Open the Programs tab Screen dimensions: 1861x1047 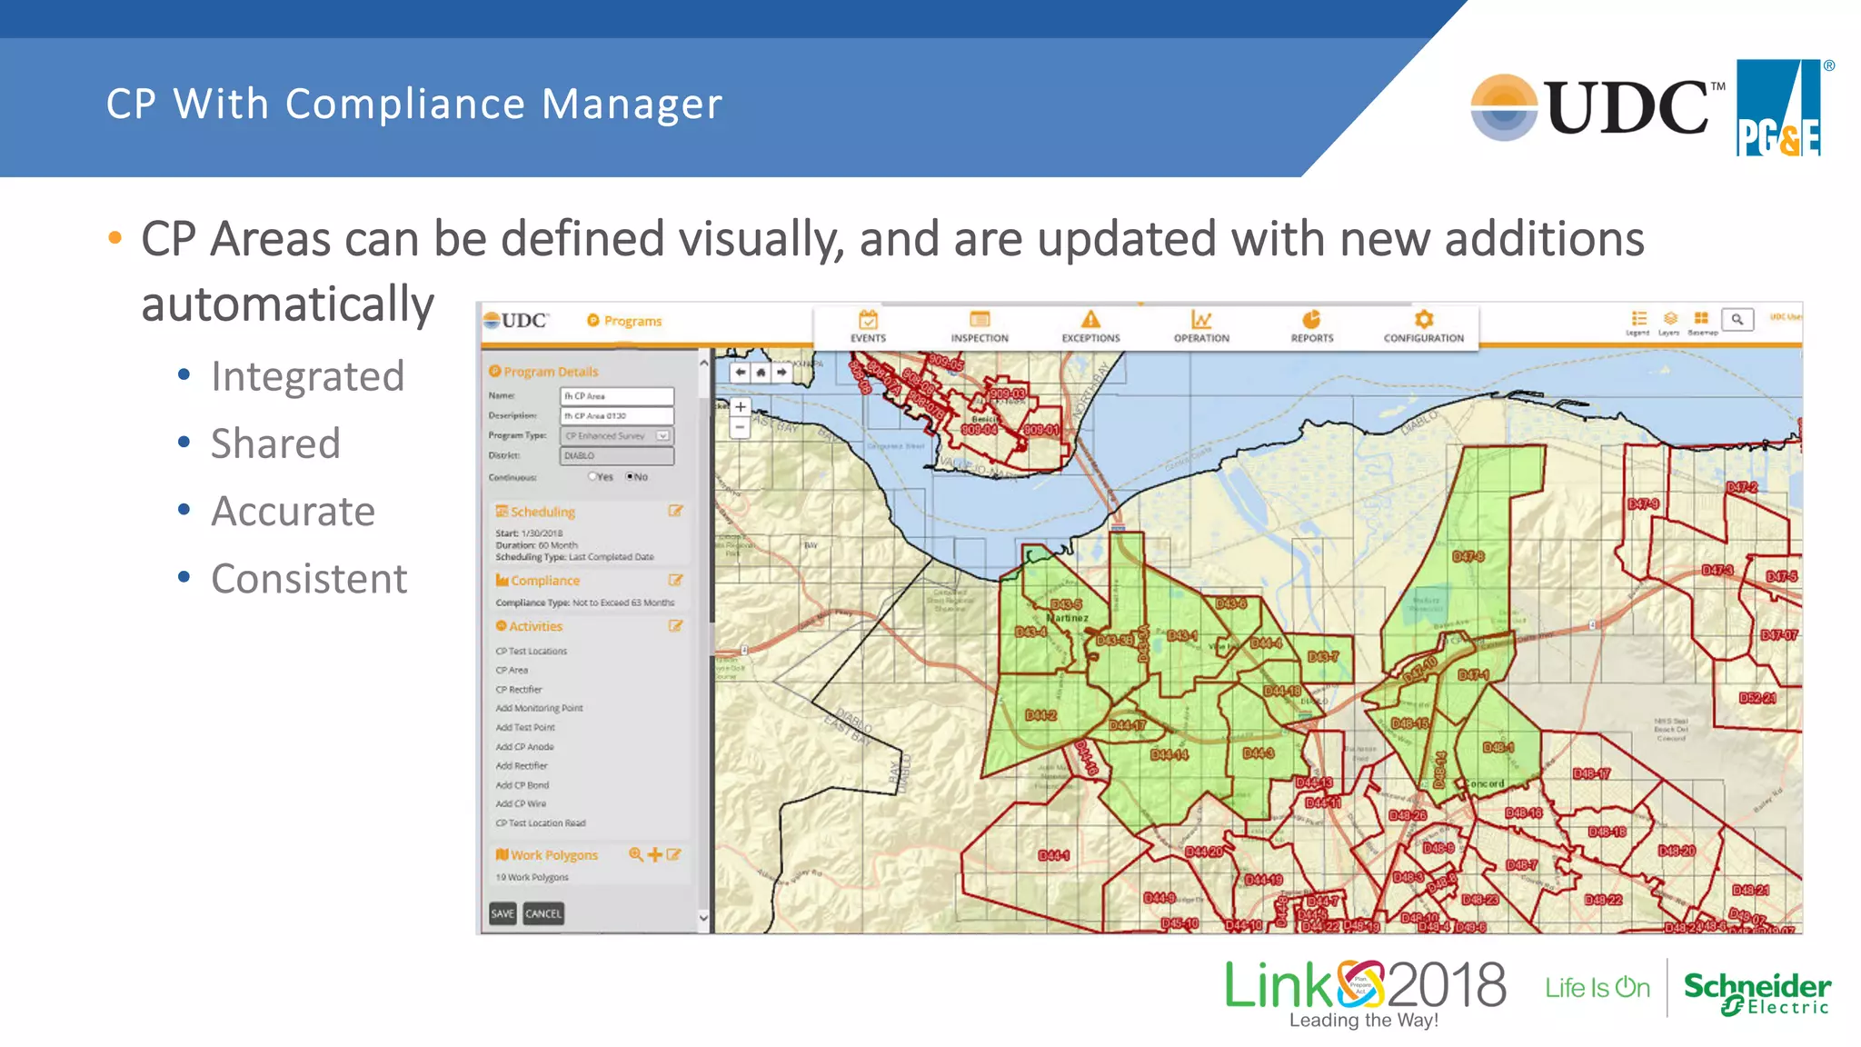tap(624, 321)
